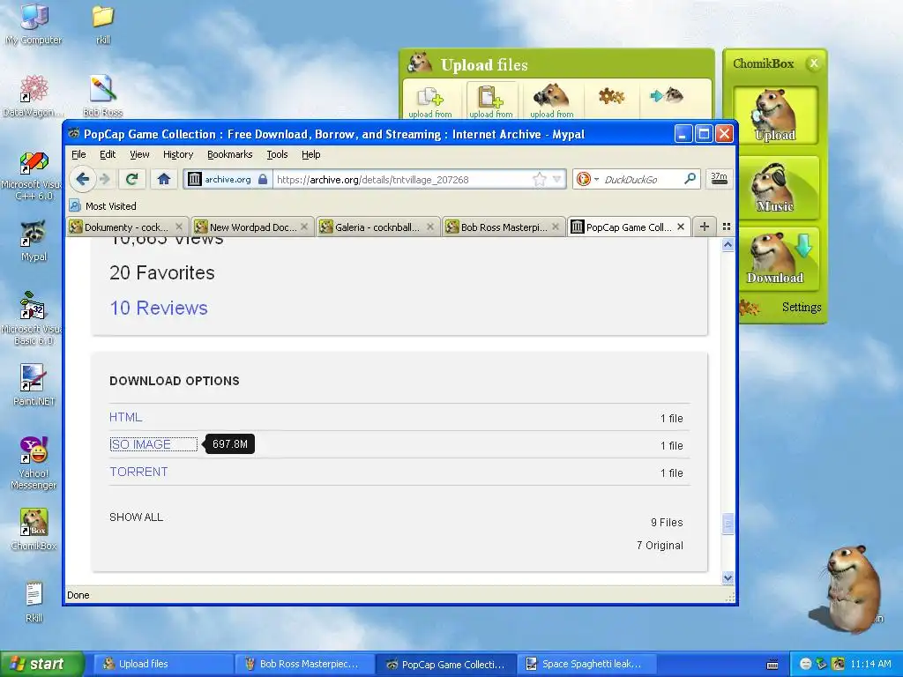The image size is (903, 677).
Task: Switch to Dokumenty - cock... tab
Action: tap(126, 227)
